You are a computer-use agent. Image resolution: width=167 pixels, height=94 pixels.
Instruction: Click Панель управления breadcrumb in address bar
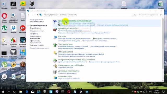pyautogui.click(x=51, y=15)
